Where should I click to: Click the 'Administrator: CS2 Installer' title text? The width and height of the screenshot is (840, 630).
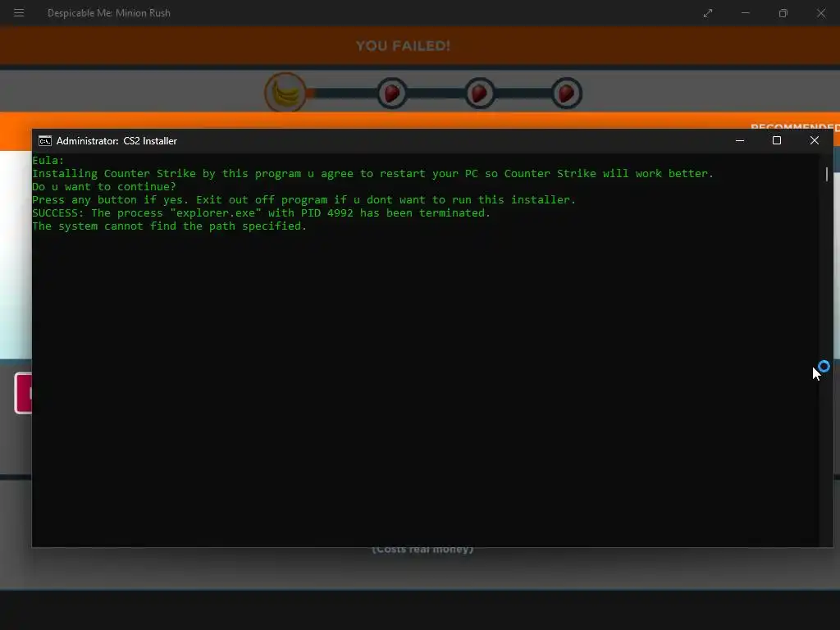pyautogui.click(x=116, y=141)
